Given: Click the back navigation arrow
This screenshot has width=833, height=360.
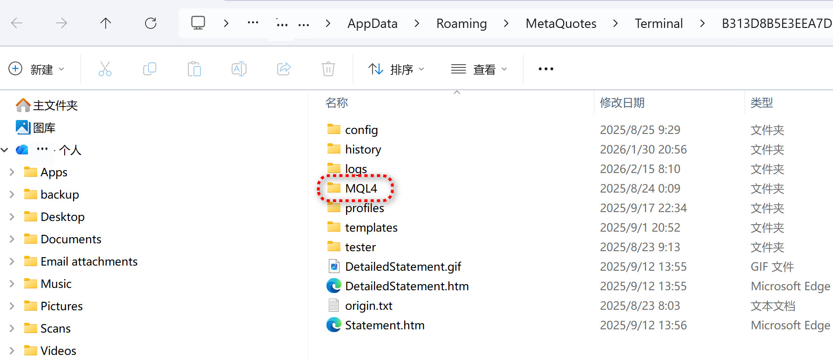Looking at the screenshot, I should pyautogui.click(x=17, y=23).
